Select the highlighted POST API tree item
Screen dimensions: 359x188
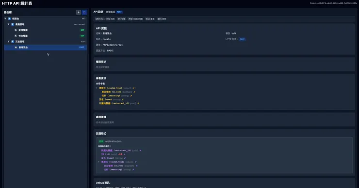coord(45,47)
